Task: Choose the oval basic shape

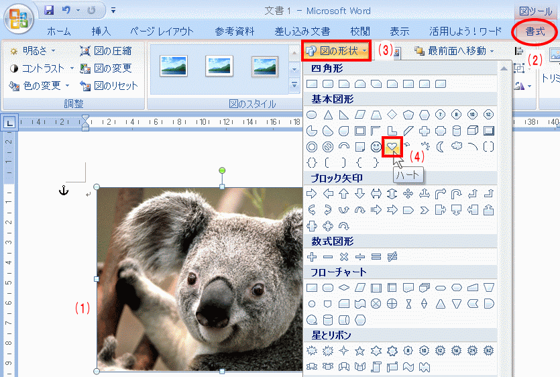Action: [x=312, y=115]
